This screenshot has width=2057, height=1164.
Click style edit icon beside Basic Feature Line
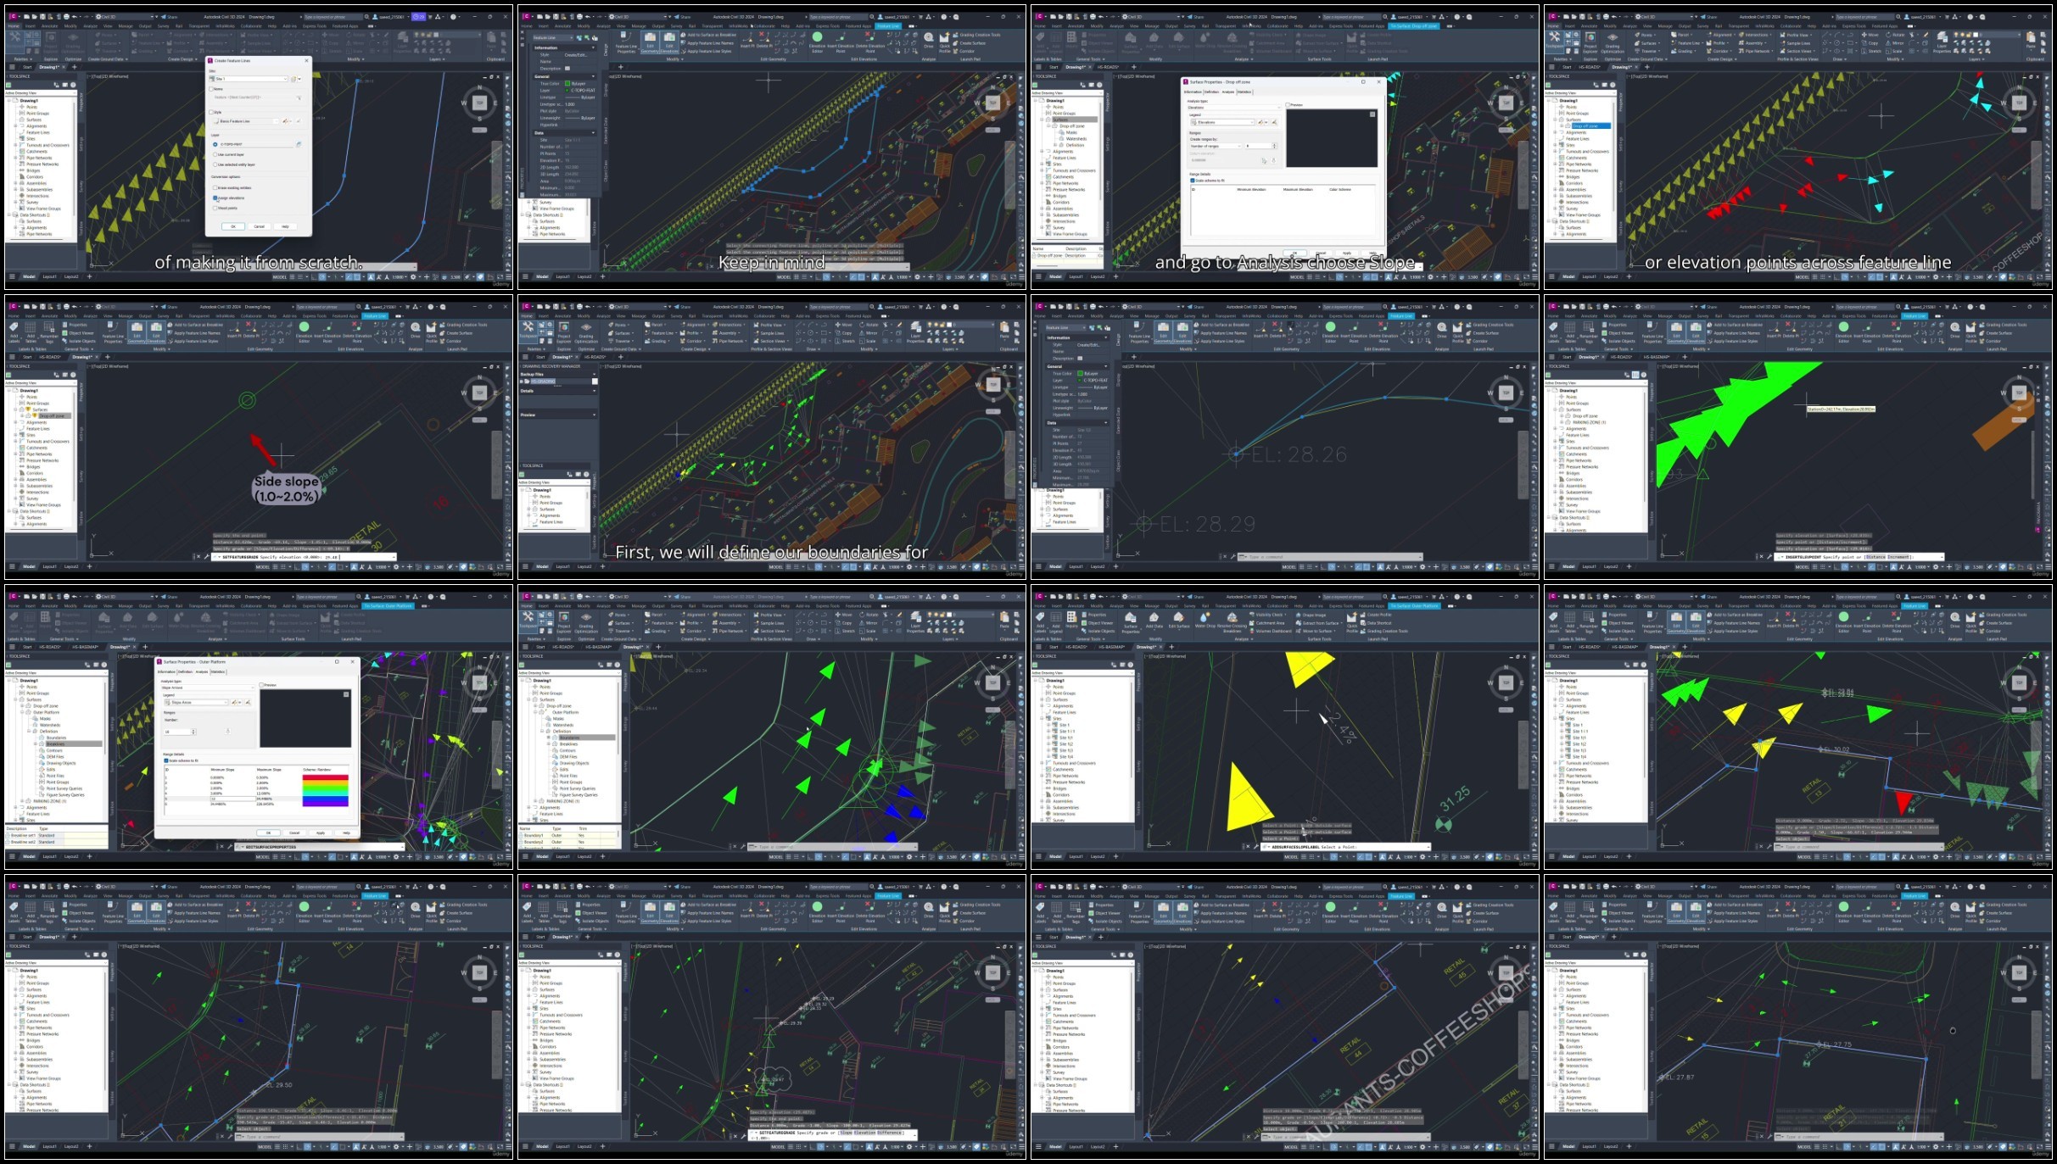pyautogui.click(x=285, y=121)
